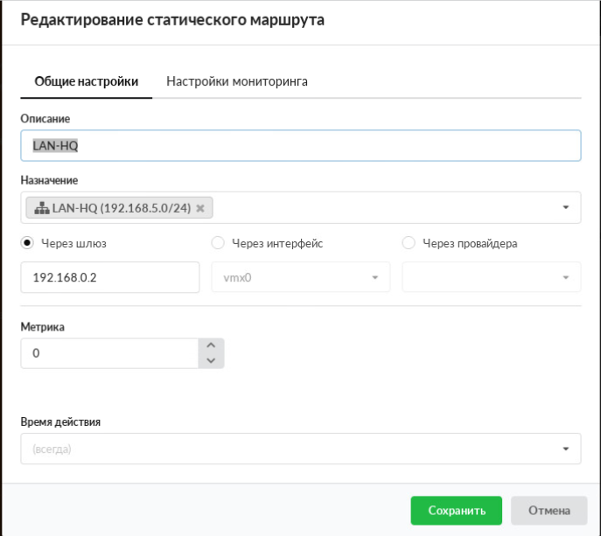The image size is (601, 536).
Task: Click the Через провайдера label text
Action: pos(470,243)
